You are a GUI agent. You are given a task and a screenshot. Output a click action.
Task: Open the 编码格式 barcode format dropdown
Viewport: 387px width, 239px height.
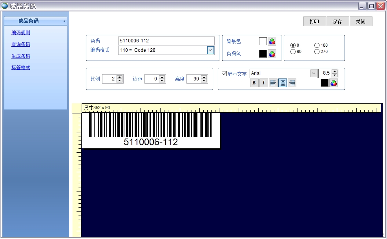click(x=211, y=50)
